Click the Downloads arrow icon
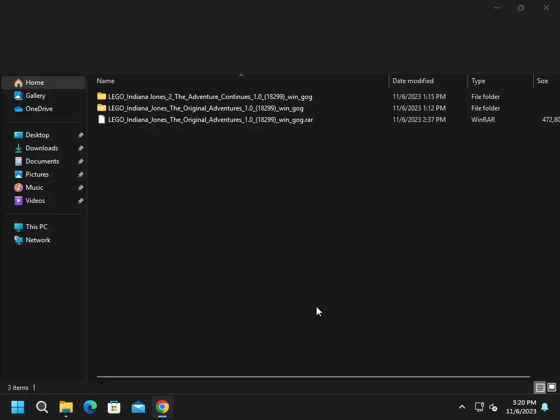 [x=18, y=148]
